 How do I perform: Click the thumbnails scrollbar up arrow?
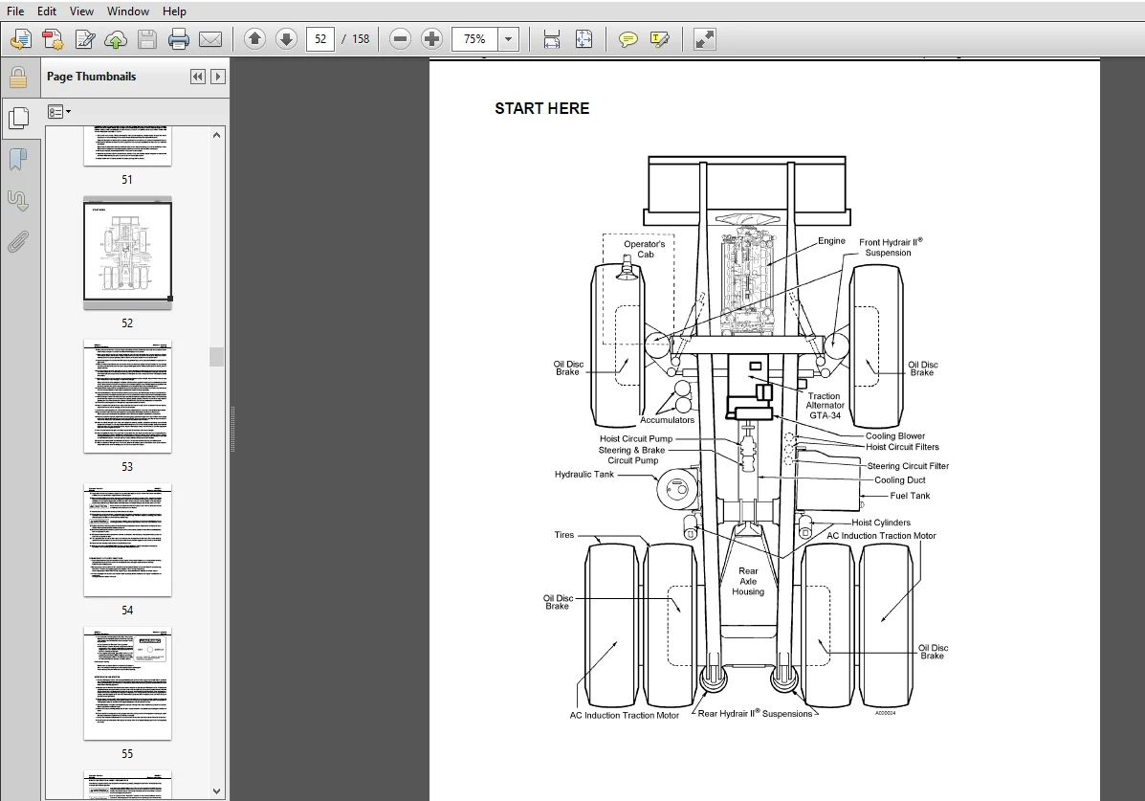click(x=216, y=135)
